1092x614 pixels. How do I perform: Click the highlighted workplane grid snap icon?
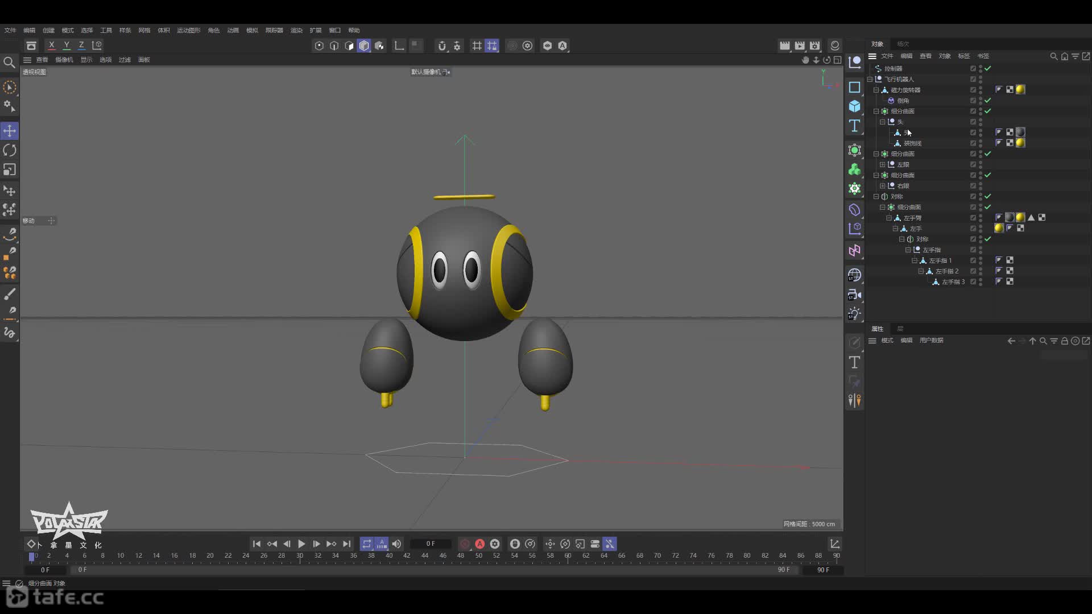(x=492, y=45)
